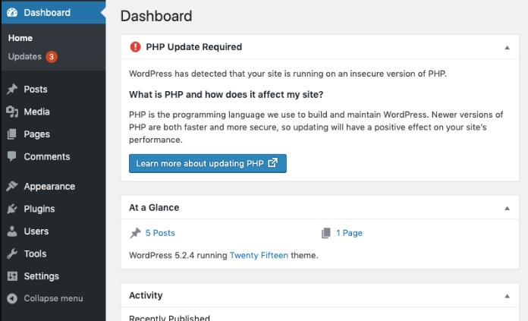This screenshot has width=528, height=321.
Task: Click the Pages icon in sidebar
Action: [12, 134]
